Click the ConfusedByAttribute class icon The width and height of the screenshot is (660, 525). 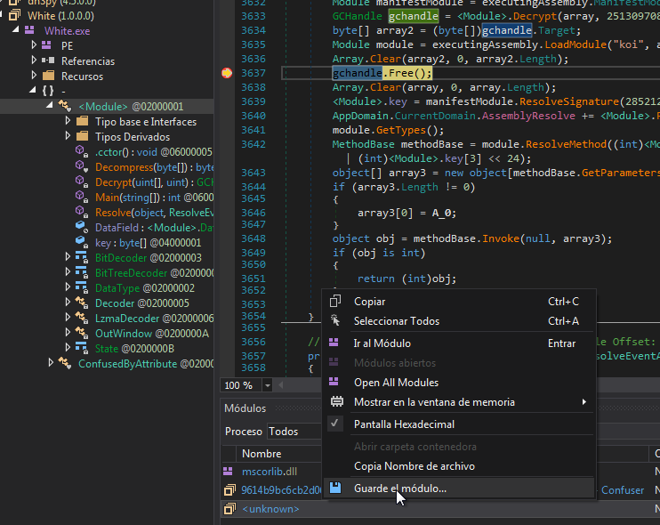pyautogui.click(x=65, y=363)
